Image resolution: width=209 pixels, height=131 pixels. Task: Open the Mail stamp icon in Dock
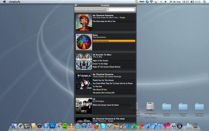(59, 126)
